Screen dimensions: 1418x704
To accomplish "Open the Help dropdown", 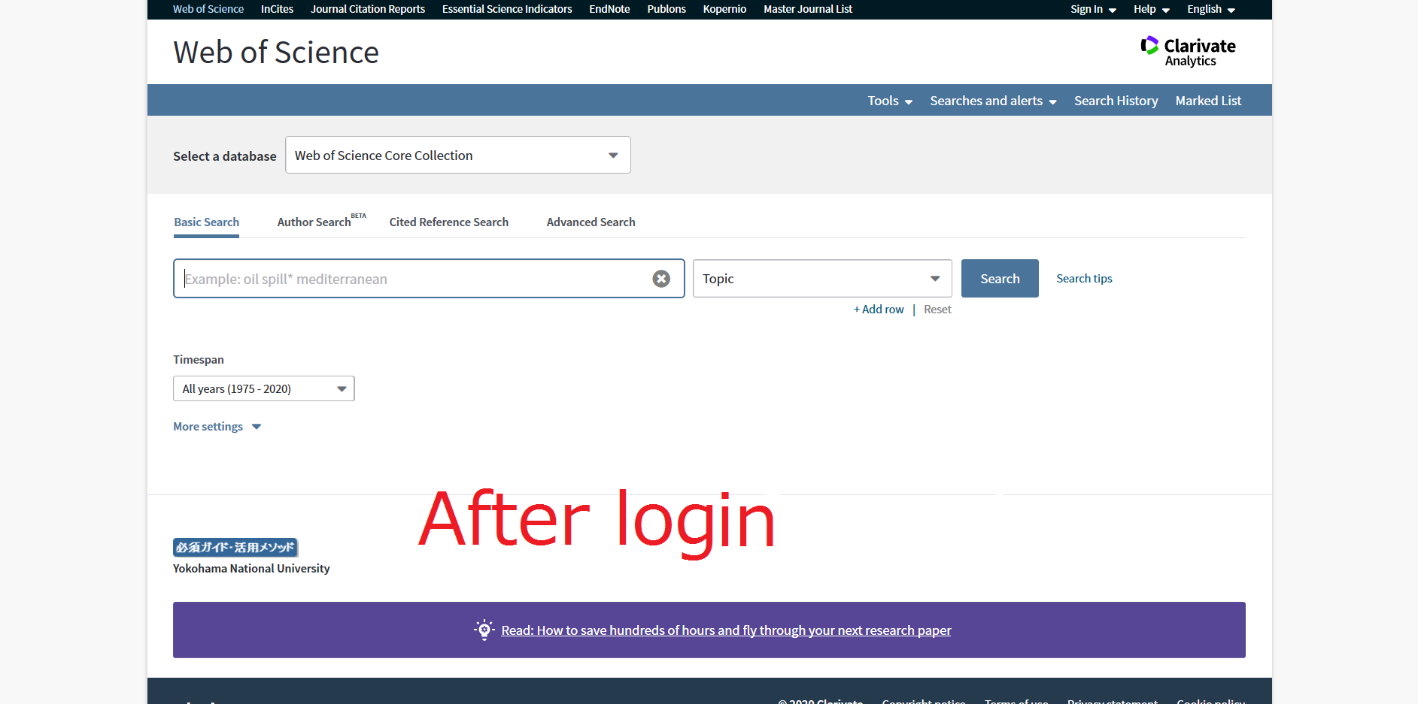I will click(1152, 9).
